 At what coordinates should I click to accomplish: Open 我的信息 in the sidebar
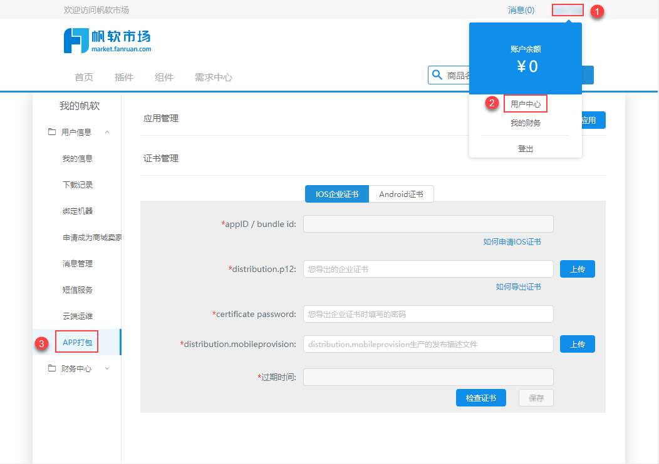pyautogui.click(x=78, y=159)
